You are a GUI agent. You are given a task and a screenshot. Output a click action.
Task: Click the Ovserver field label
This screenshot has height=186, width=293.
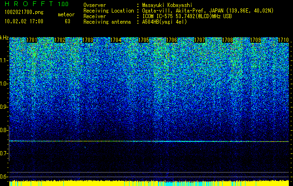[95, 5]
